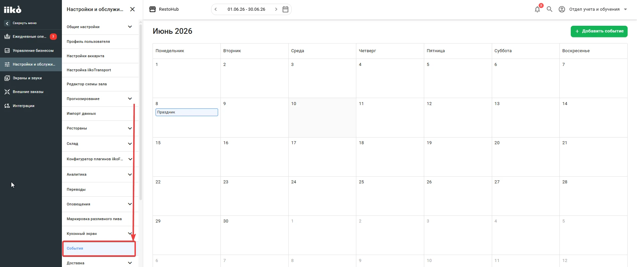Expand the Рестораны section
The width and height of the screenshot is (637, 267).
tap(100, 128)
